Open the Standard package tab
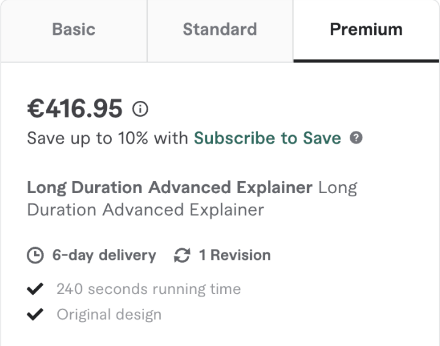This screenshot has width=440, height=346. (x=220, y=30)
